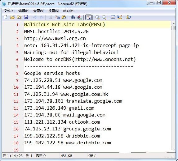Click line 1 'Malicious Web site Labs(MWSL)'

(65, 25)
